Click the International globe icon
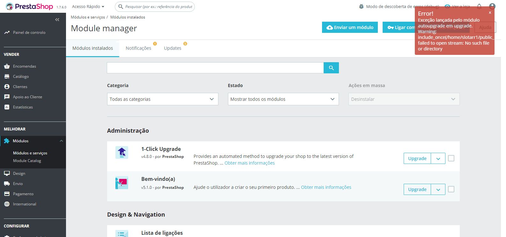 (7, 204)
